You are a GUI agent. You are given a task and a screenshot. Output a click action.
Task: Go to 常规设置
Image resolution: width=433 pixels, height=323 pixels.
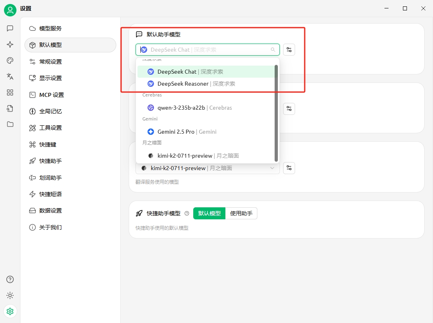[x=71, y=62]
